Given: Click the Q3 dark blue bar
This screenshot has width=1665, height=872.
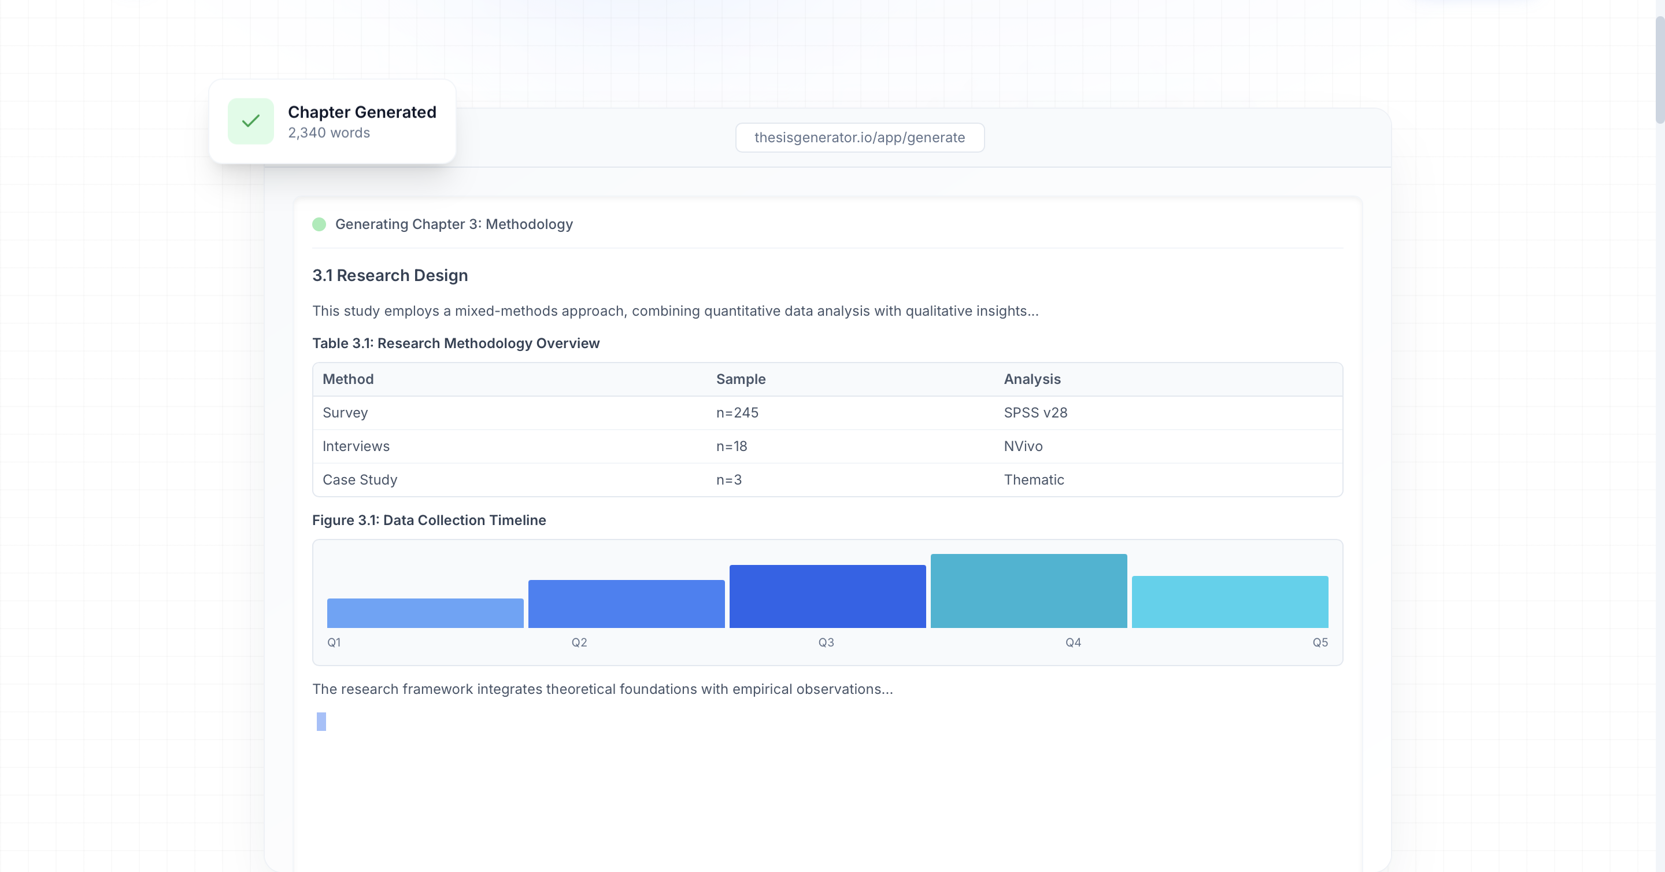Looking at the screenshot, I should pos(827,594).
